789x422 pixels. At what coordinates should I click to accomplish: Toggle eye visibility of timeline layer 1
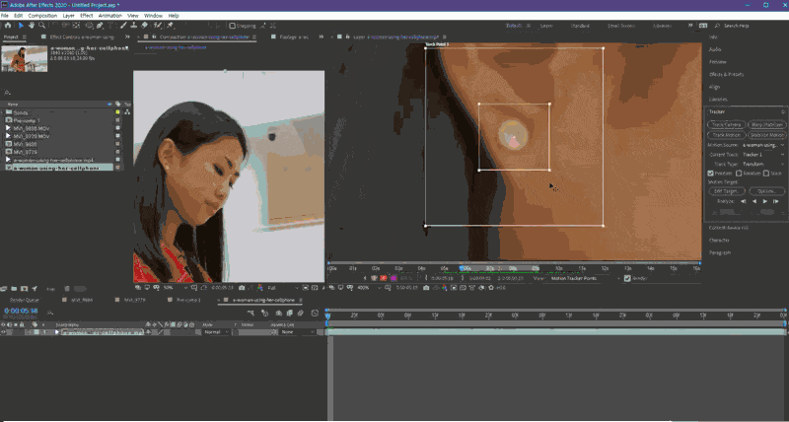pyautogui.click(x=4, y=332)
